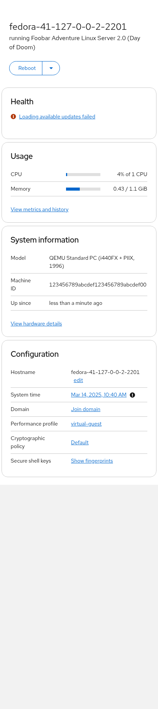Click the red update error icon
Viewport: 158px width, 709px height.
tap(13, 117)
